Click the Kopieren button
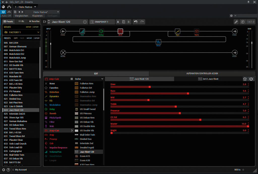Viewport: 258px width, 174px height. point(37,16)
